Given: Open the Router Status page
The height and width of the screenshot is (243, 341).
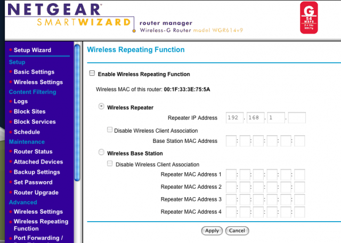Looking at the screenshot, I should pos(33,152).
